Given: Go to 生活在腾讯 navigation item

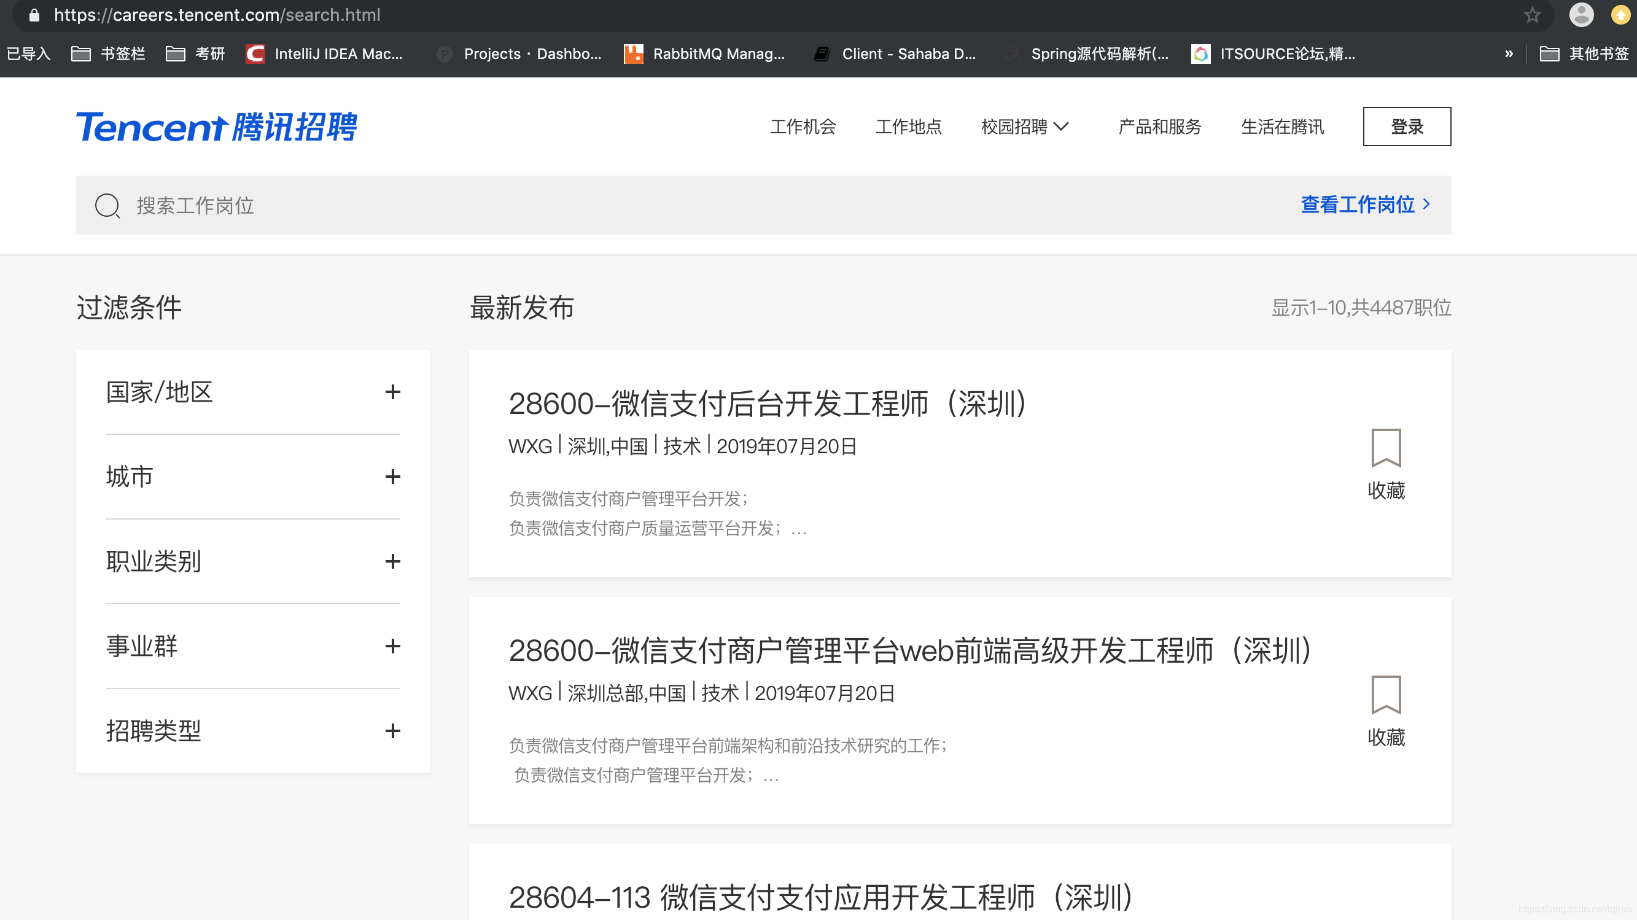Looking at the screenshot, I should (x=1281, y=127).
